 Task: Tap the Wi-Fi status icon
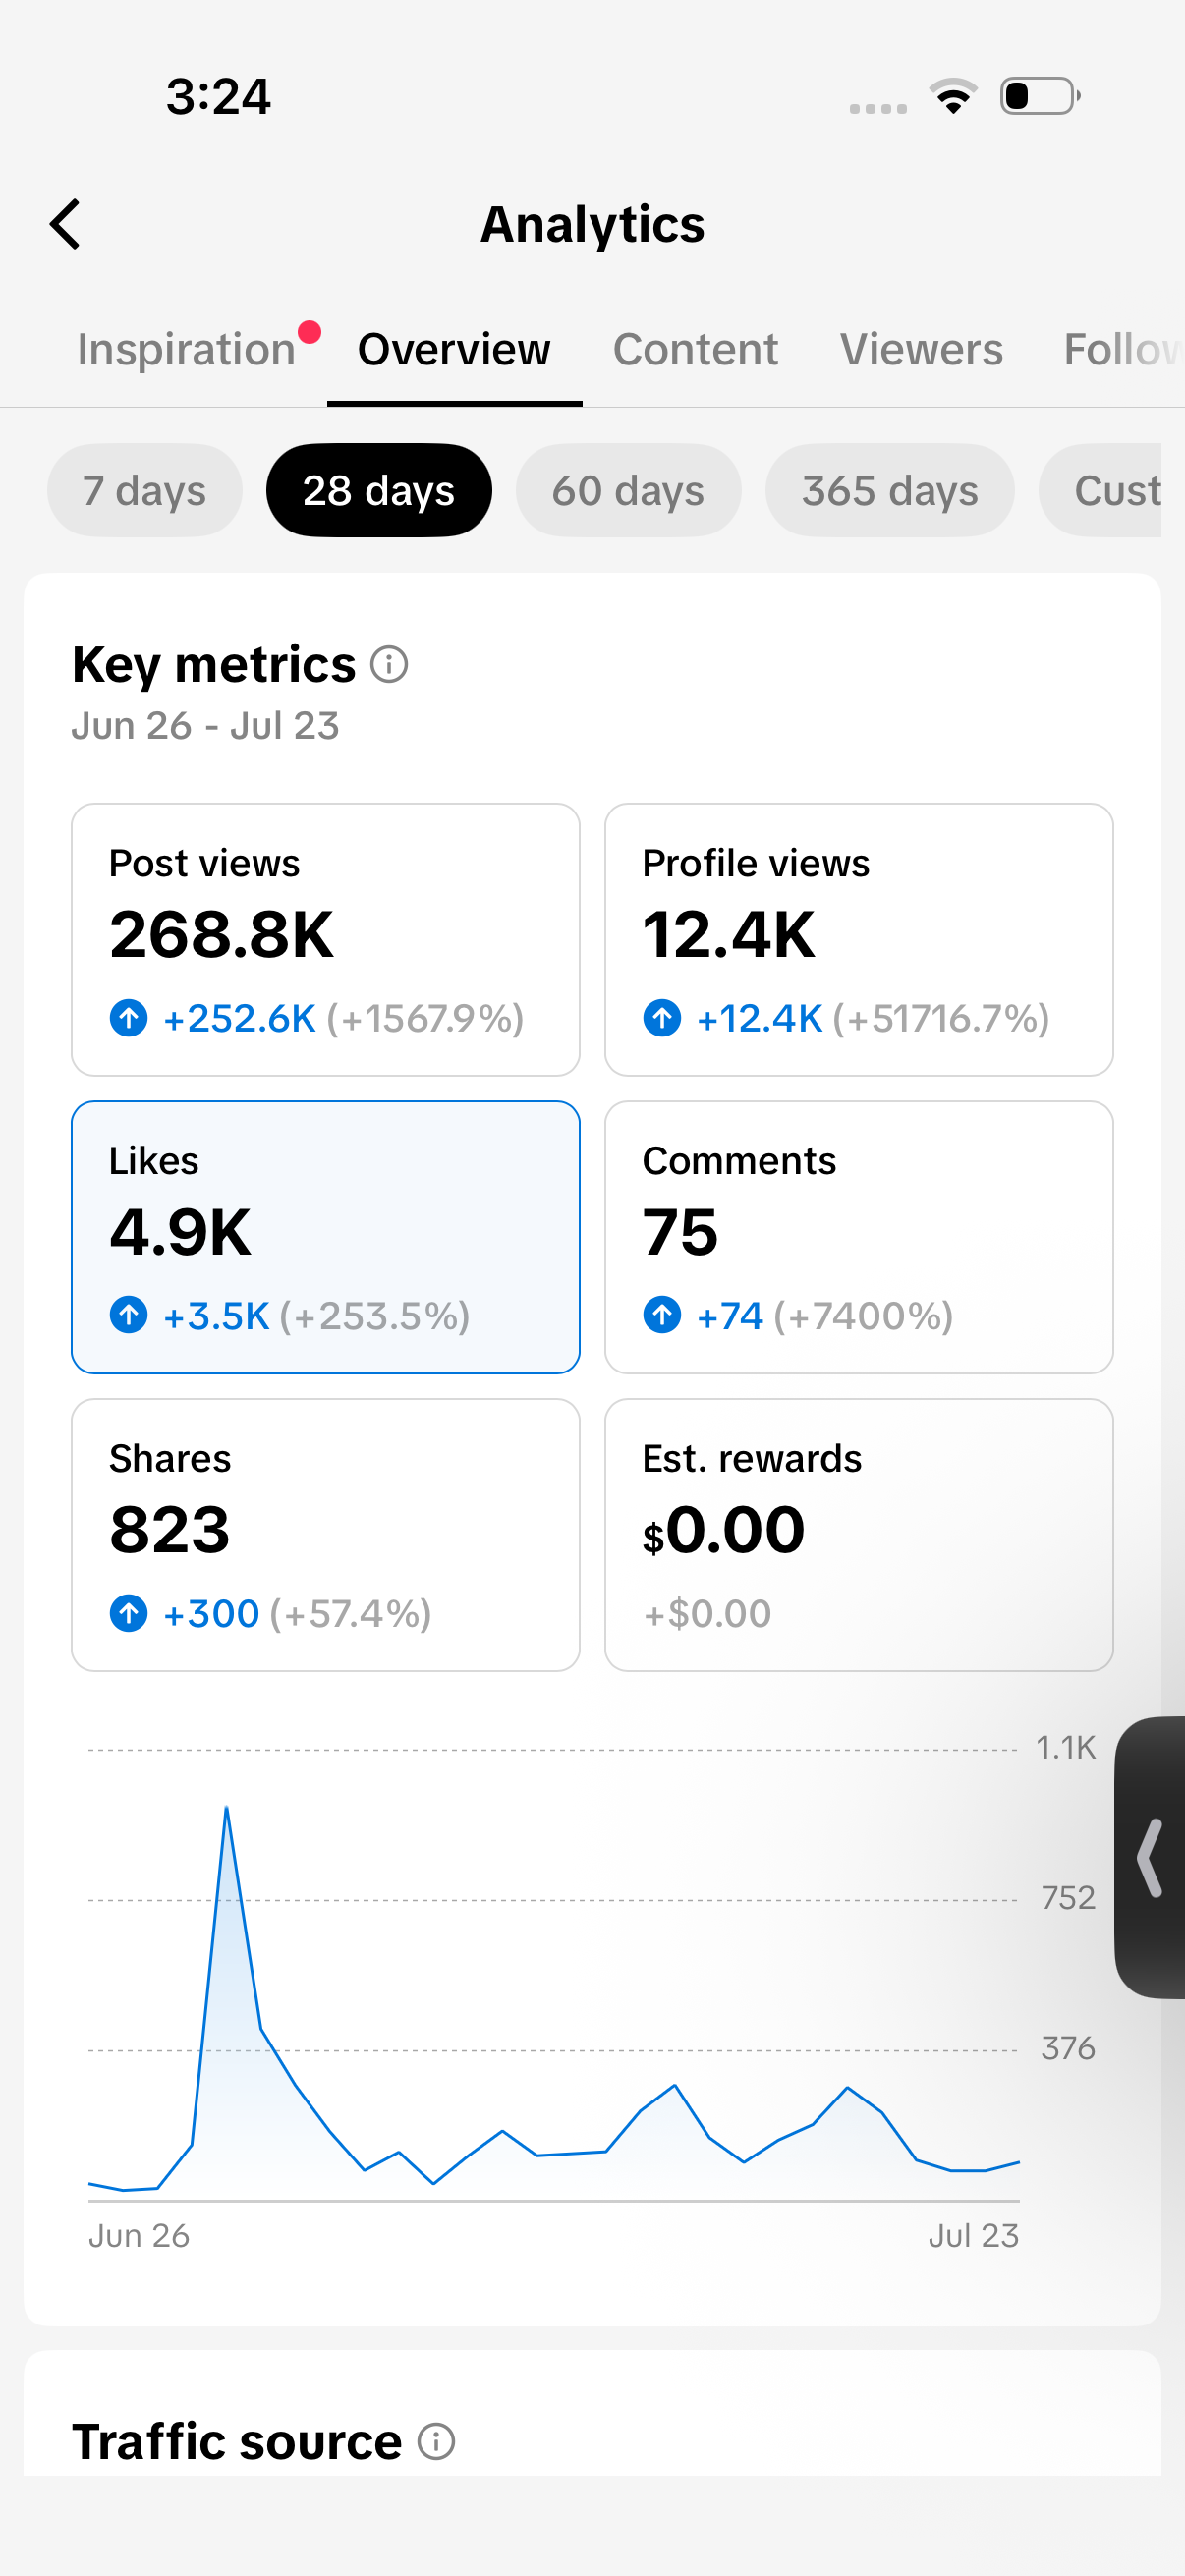[x=953, y=96]
